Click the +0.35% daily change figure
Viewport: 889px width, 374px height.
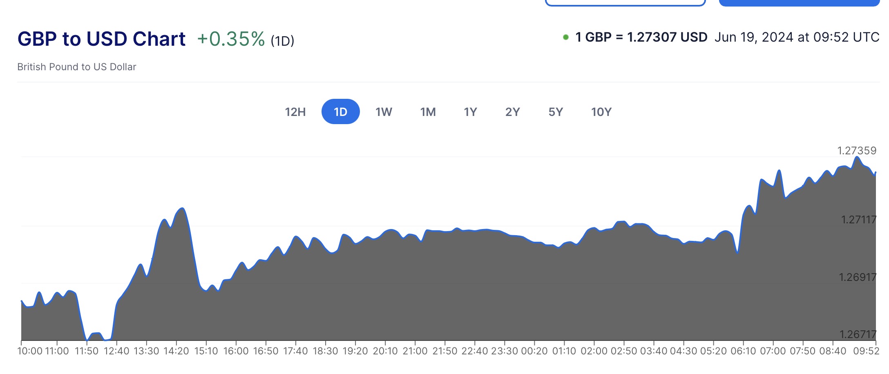pos(231,39)
